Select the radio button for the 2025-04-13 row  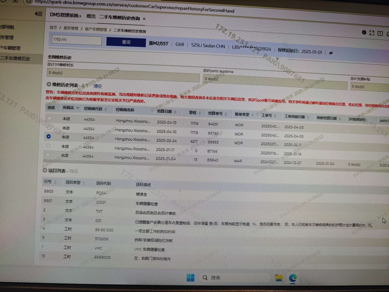coord(49,118)
